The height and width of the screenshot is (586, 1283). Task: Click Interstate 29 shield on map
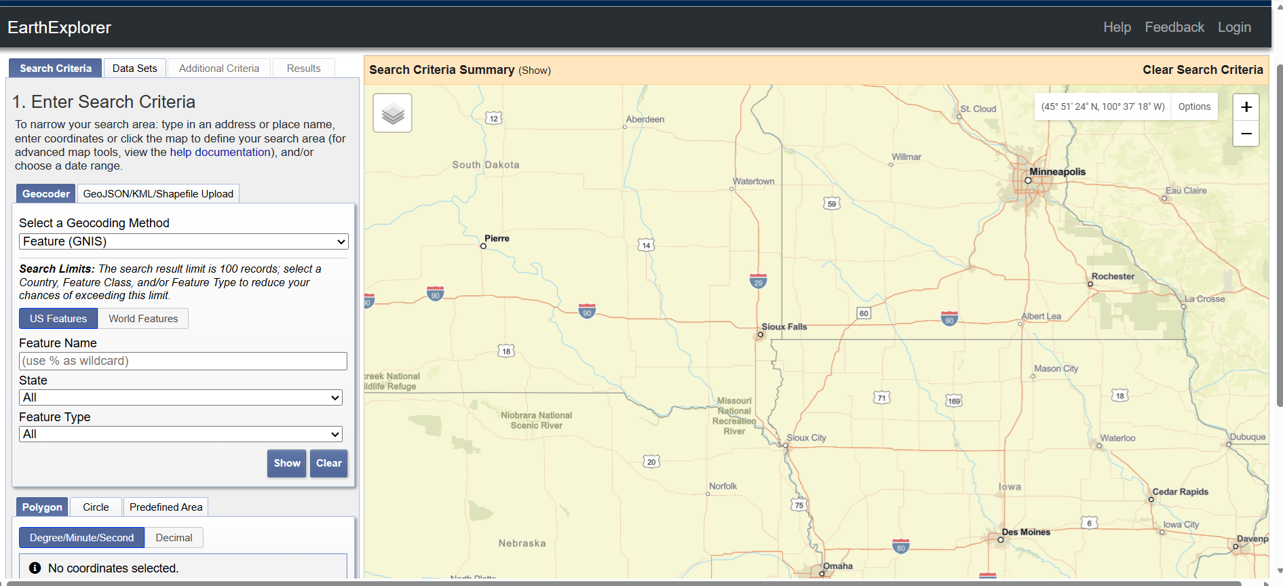click(758, 281)
